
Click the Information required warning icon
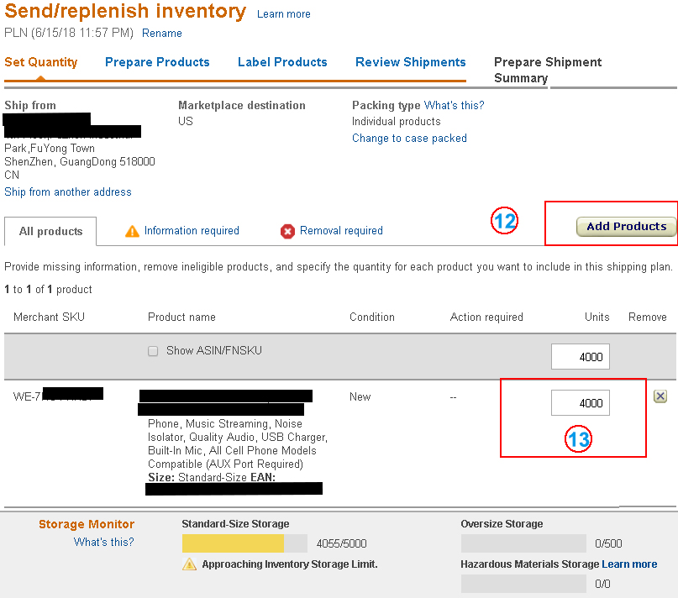click(132, 231)
